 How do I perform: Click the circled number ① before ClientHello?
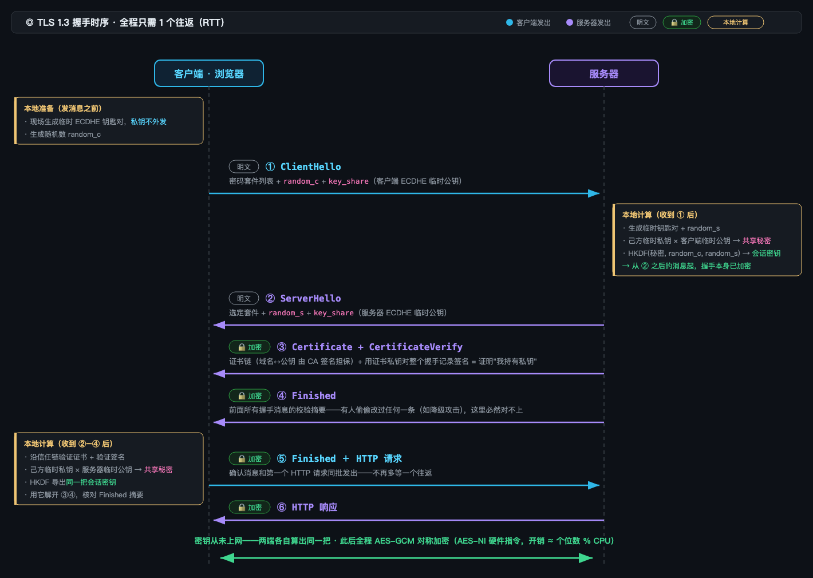click(270, 167)
